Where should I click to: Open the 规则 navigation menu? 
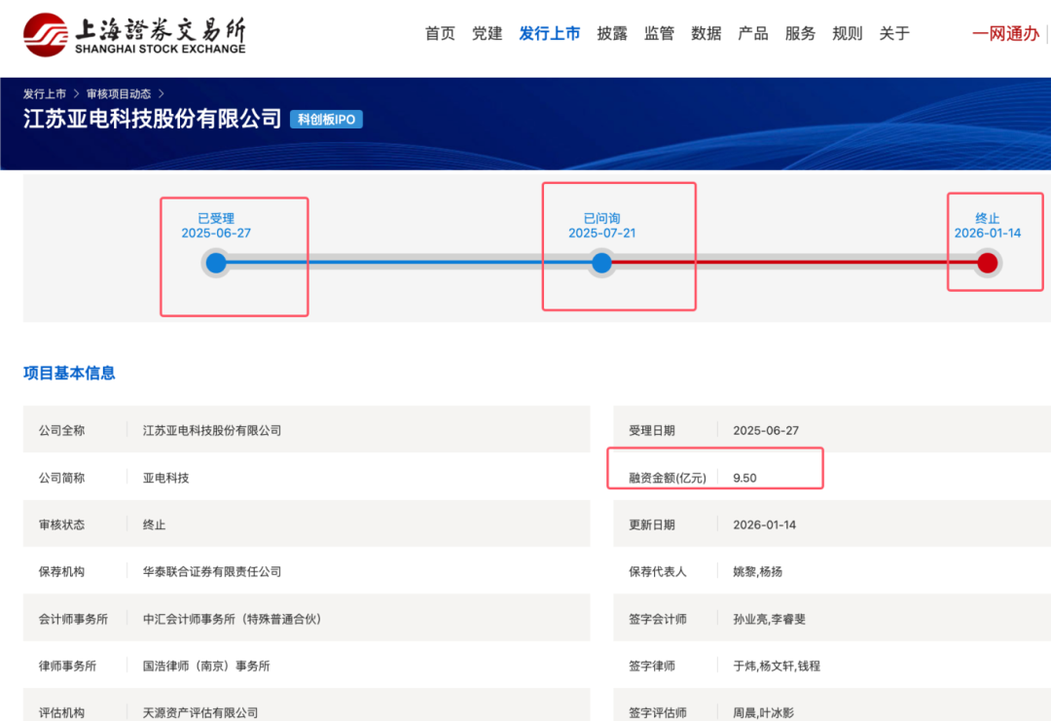tap(847, 33)
